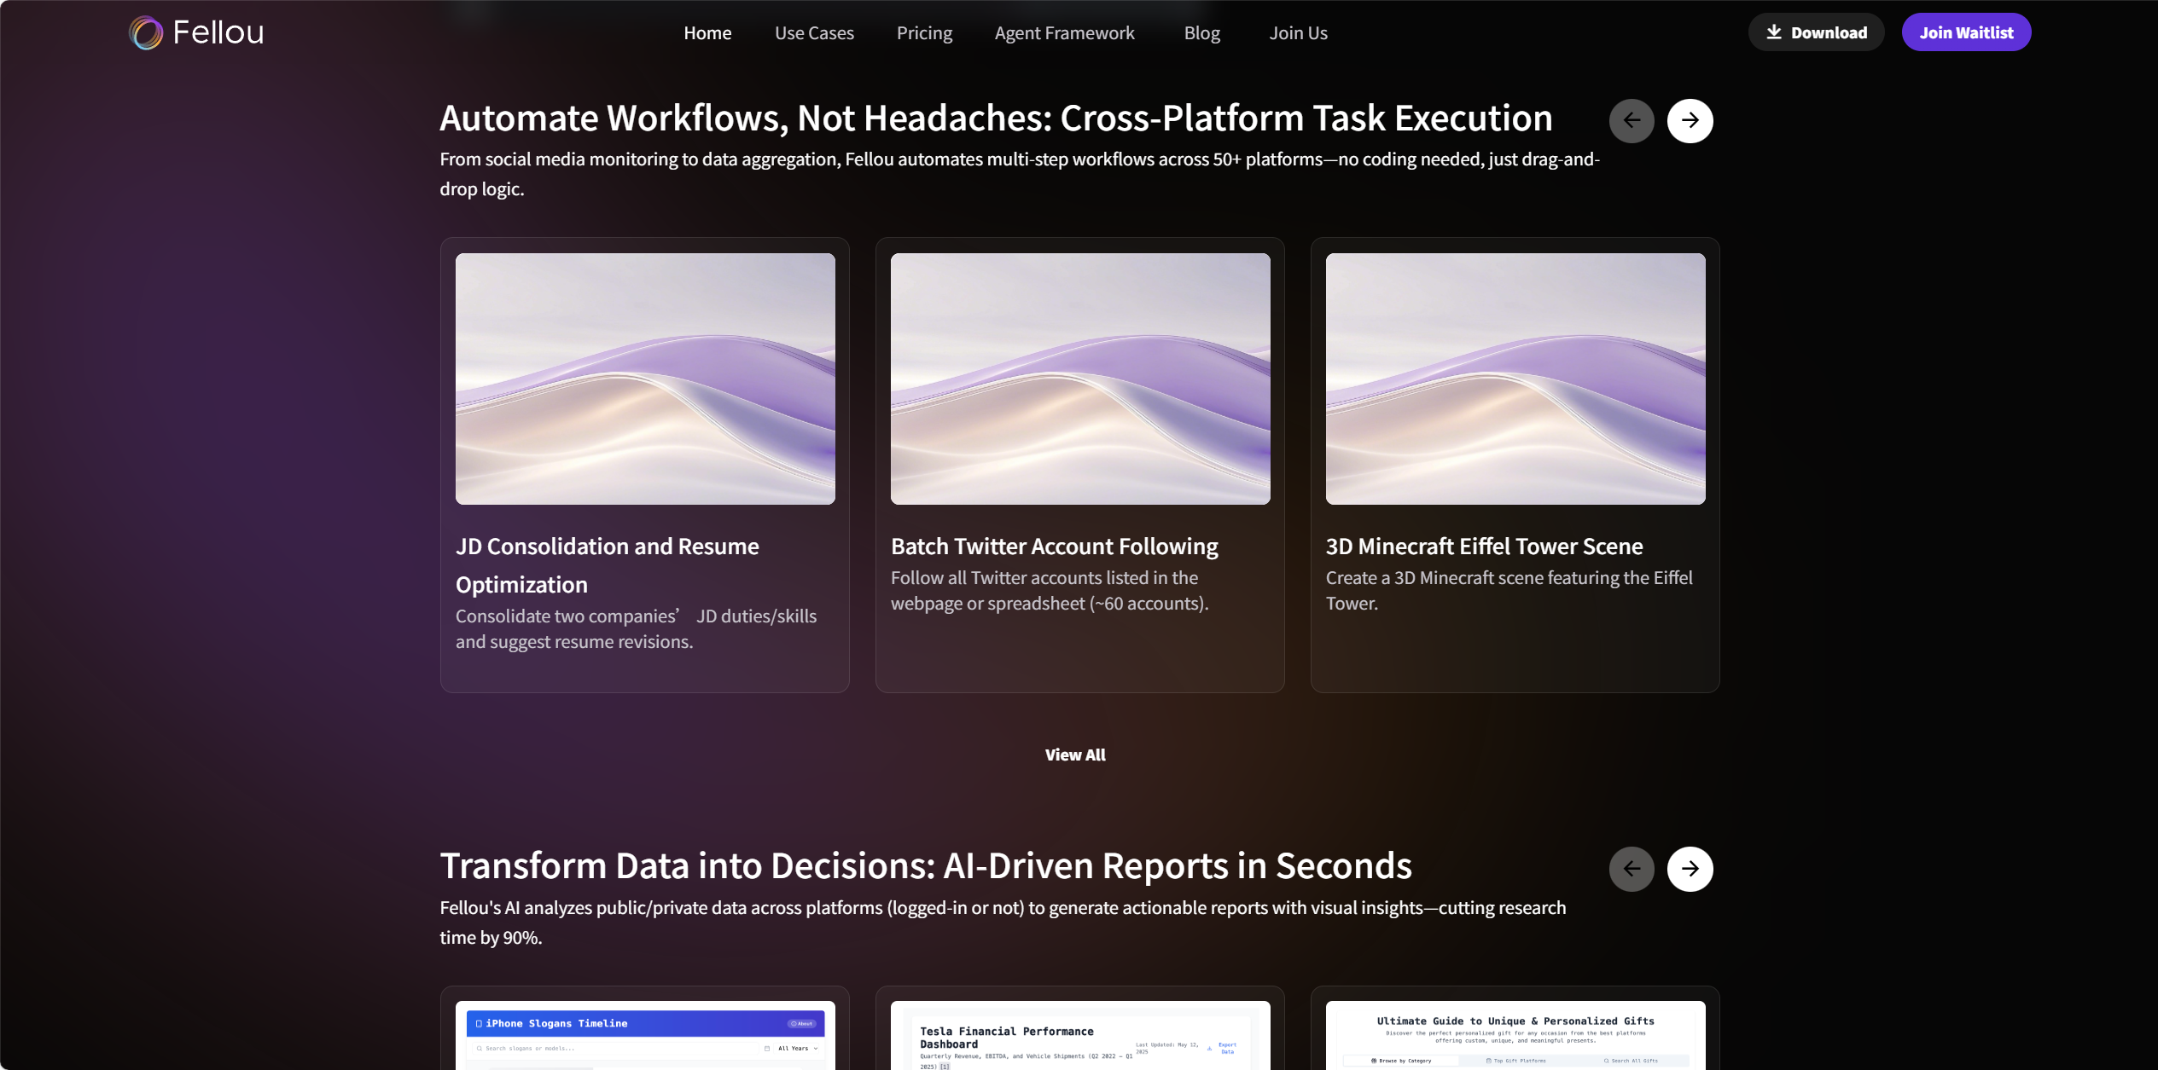2158x1070 pixels.
Task: Go to previous workflow cards with left arrow
Action: pyautogui.click(x=1632, y=121)
